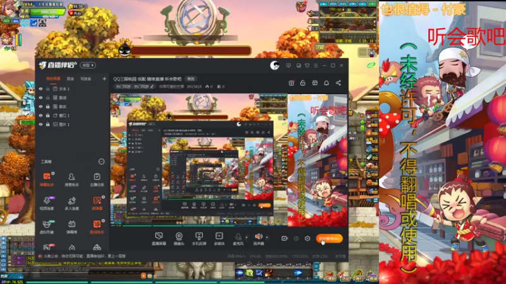Image resolution: width=506 pixels, height=284 pixels.
Task: Toggle visibility of the third source layer
Action: [40, 107]
